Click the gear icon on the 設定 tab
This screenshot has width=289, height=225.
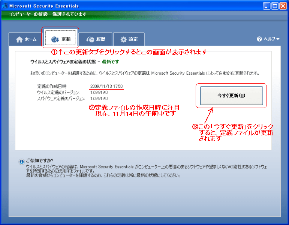tap(123, 39)
